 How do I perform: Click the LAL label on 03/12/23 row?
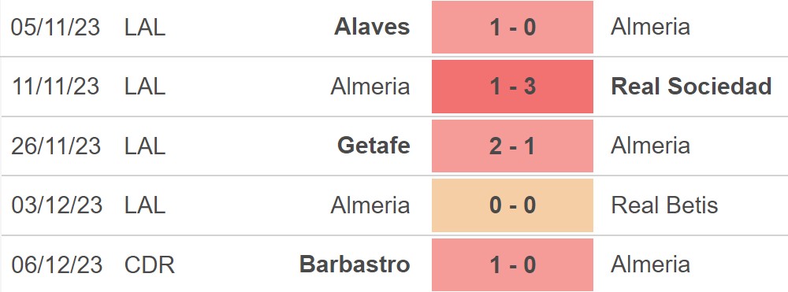pos(145,205)
